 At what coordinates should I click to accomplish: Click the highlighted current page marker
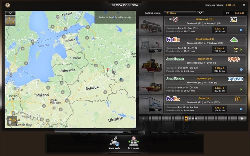tap(186, 119)
